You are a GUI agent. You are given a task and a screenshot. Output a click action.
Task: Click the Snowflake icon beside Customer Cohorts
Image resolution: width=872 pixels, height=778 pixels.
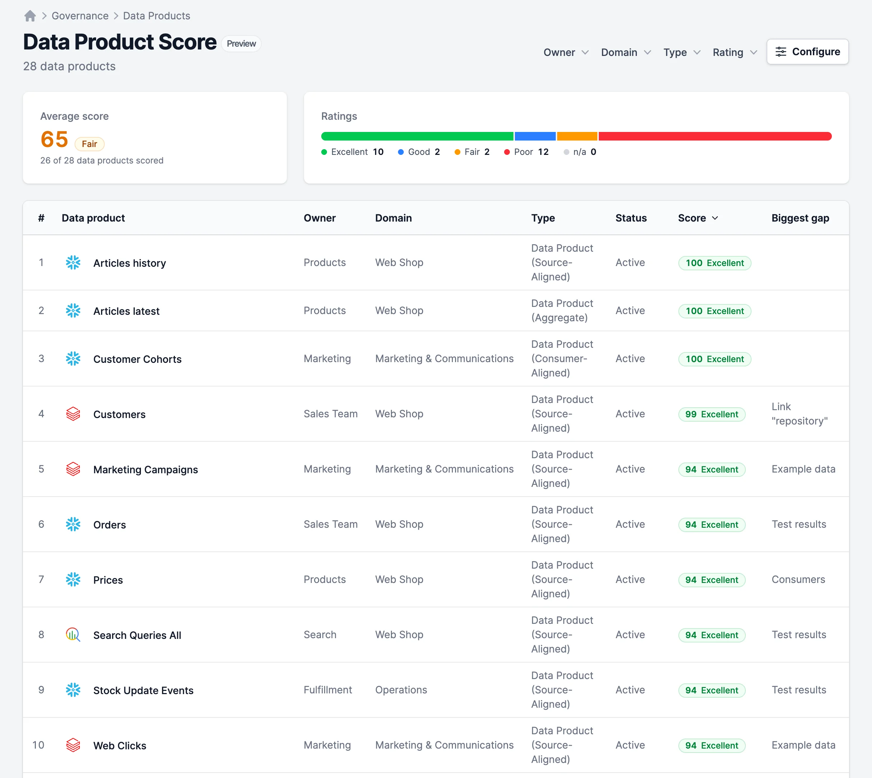(x=73, y=359)
